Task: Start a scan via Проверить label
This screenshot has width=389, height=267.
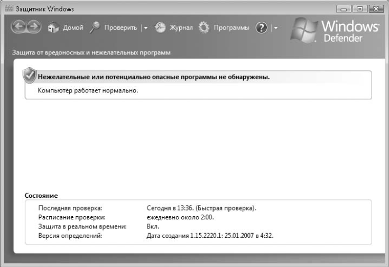Action: 121,27
